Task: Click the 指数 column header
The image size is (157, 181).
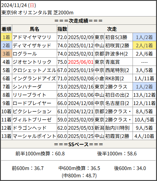Action: tap(62, 29)
